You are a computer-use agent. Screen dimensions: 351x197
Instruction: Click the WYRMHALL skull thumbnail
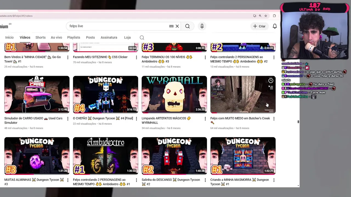[x=174, y=94]
